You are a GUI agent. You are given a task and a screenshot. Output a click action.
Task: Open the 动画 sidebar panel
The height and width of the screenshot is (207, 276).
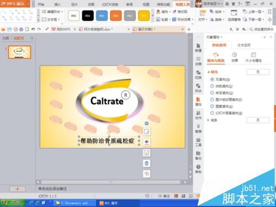tap(198, 61)
